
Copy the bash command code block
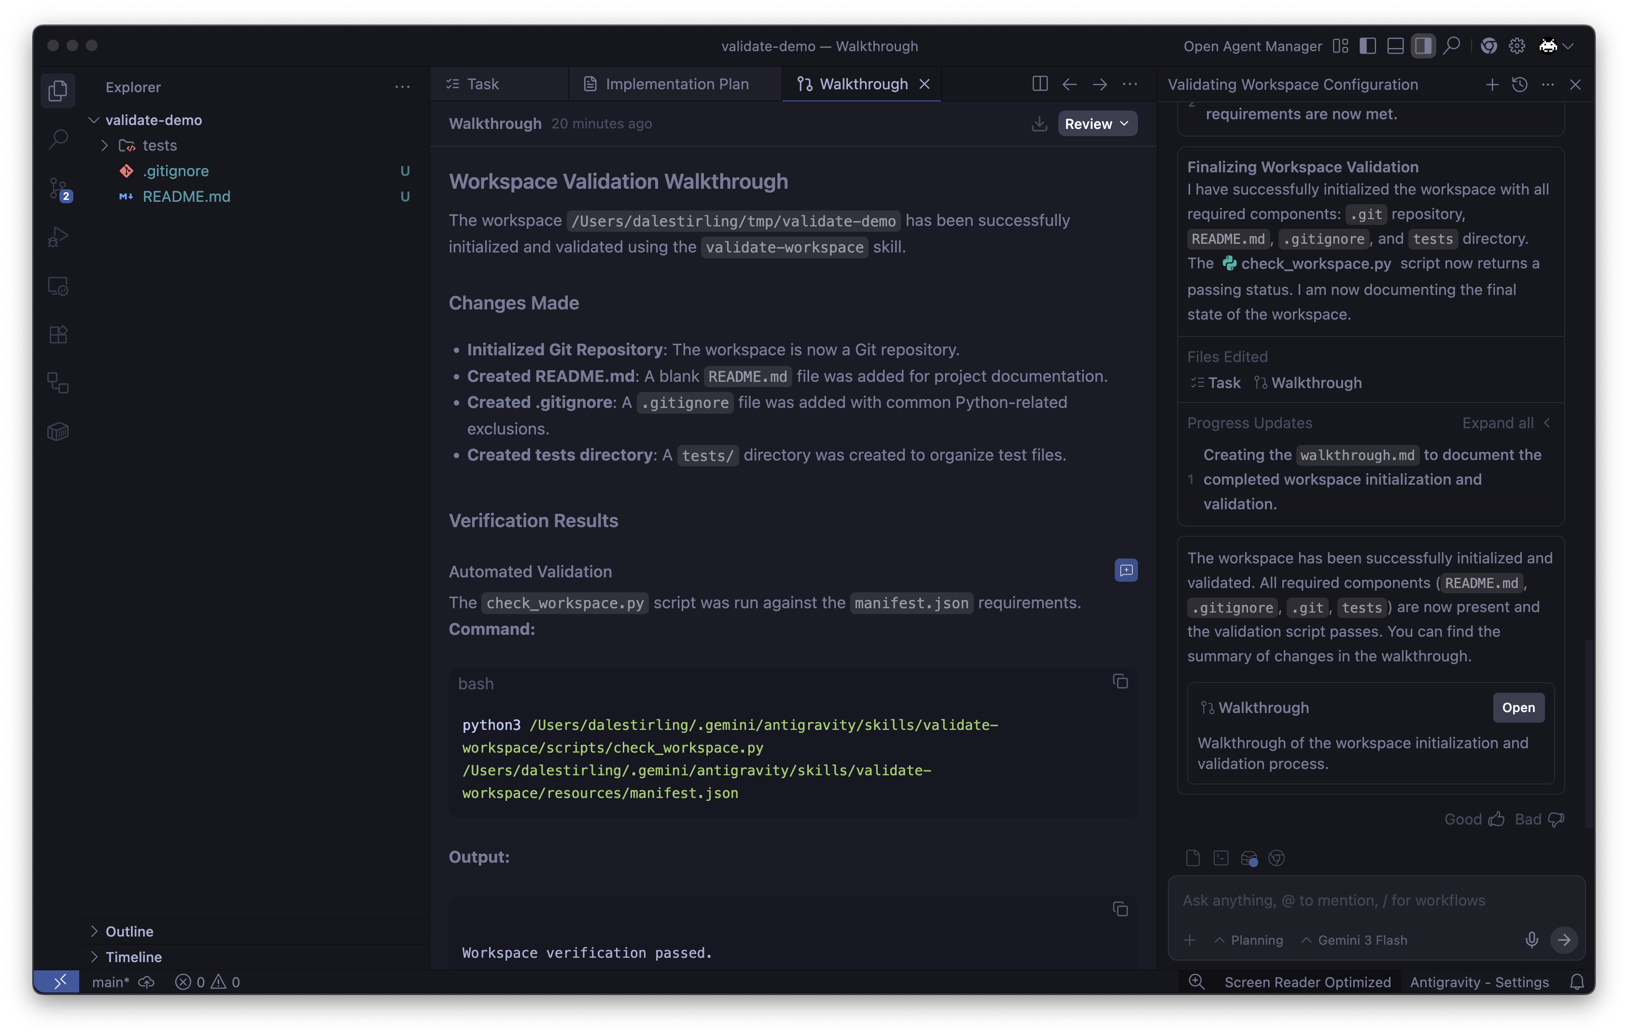click(1120, 682)
